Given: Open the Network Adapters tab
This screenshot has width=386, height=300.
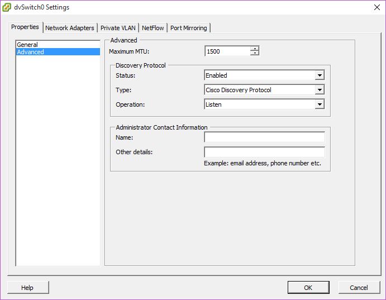Looking at the screenshot, I should point(69,28).
